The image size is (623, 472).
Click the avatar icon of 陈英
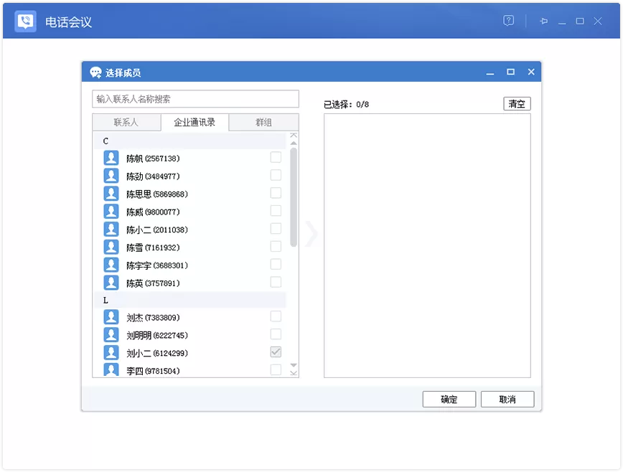(x=111, y=283)
